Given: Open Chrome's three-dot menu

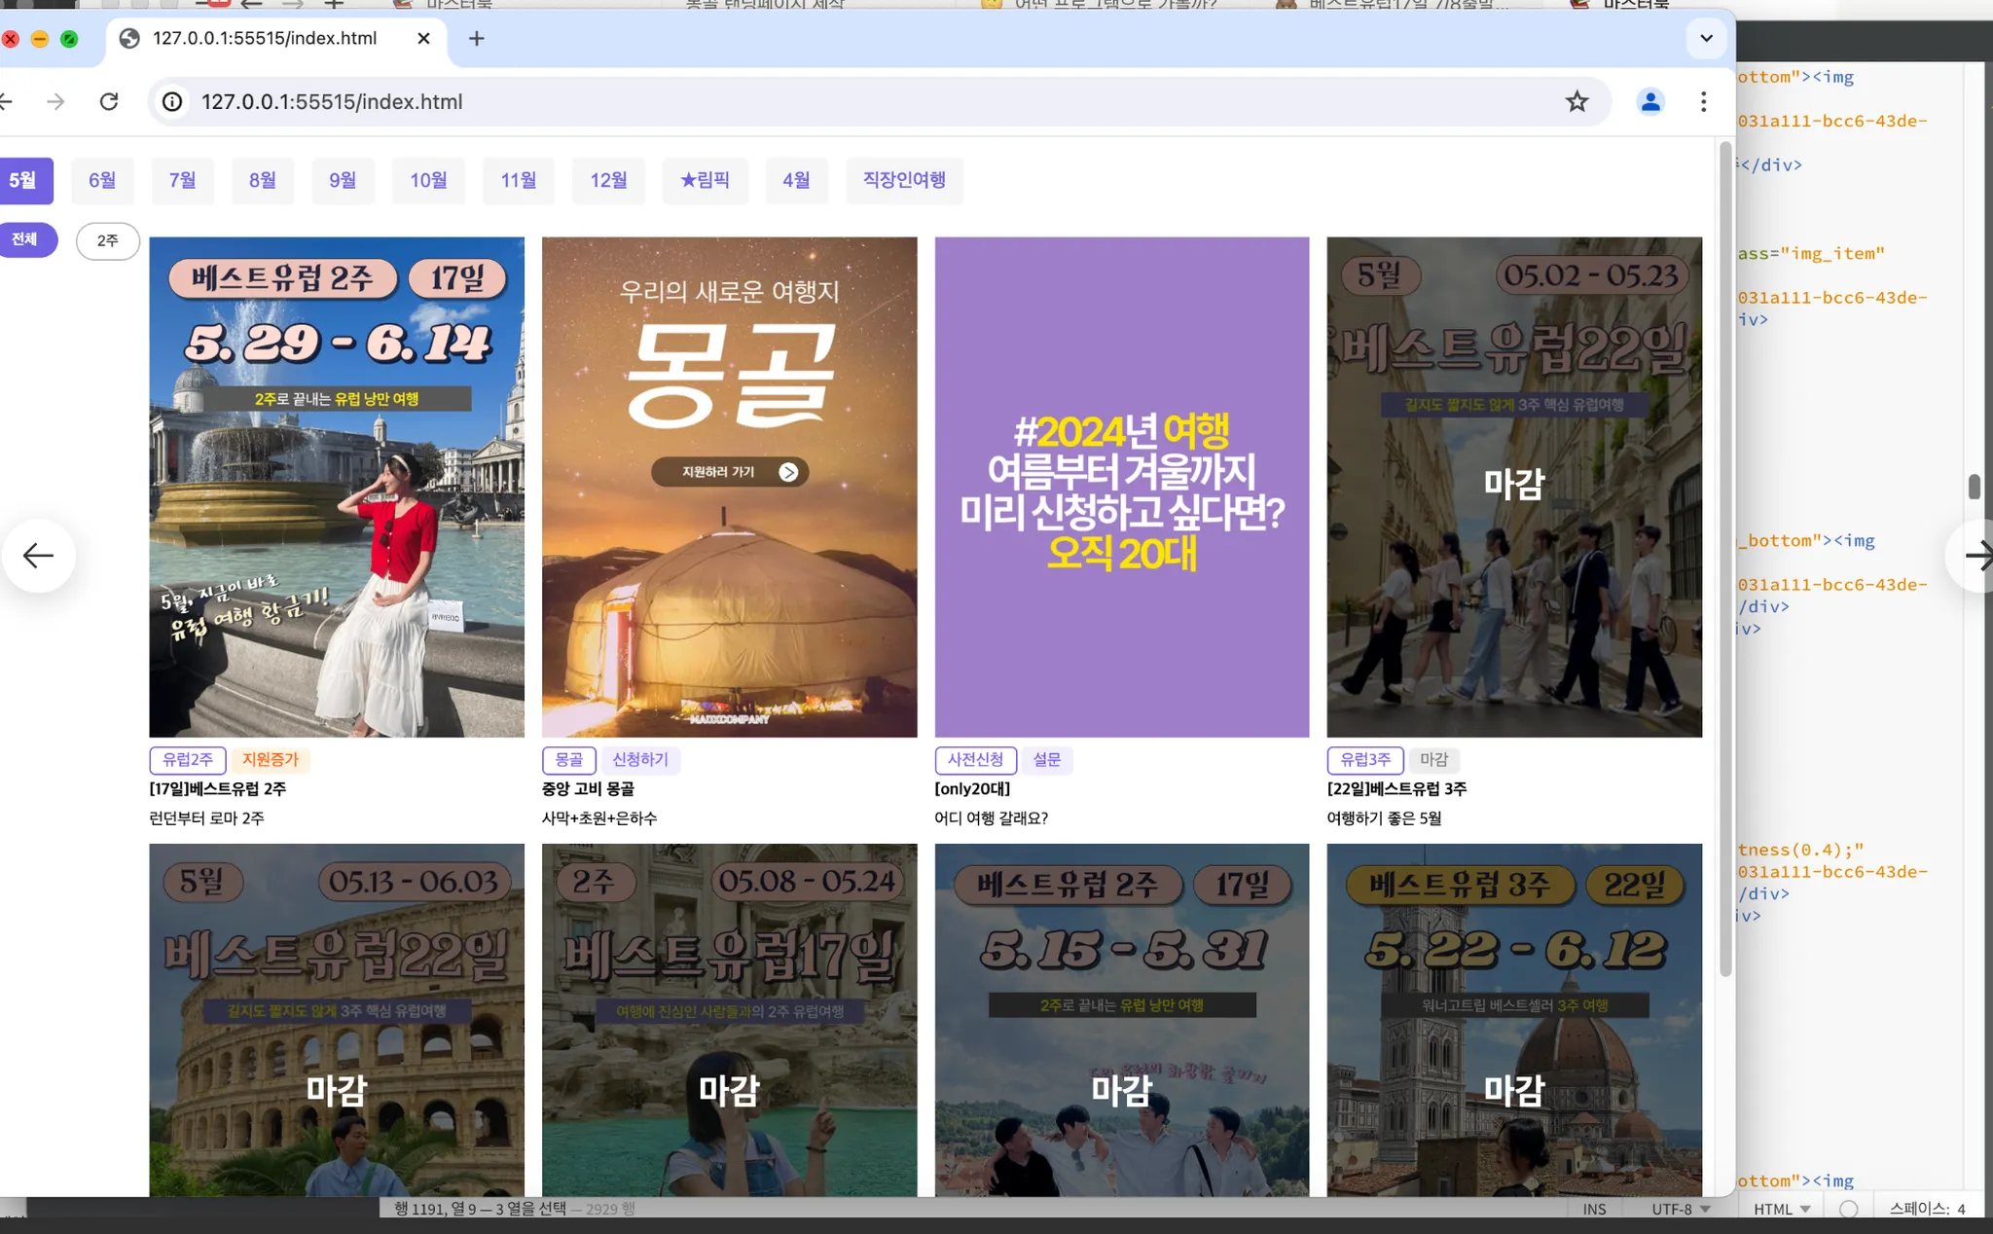Looking at the screenshot, I should pos(1703,101).
